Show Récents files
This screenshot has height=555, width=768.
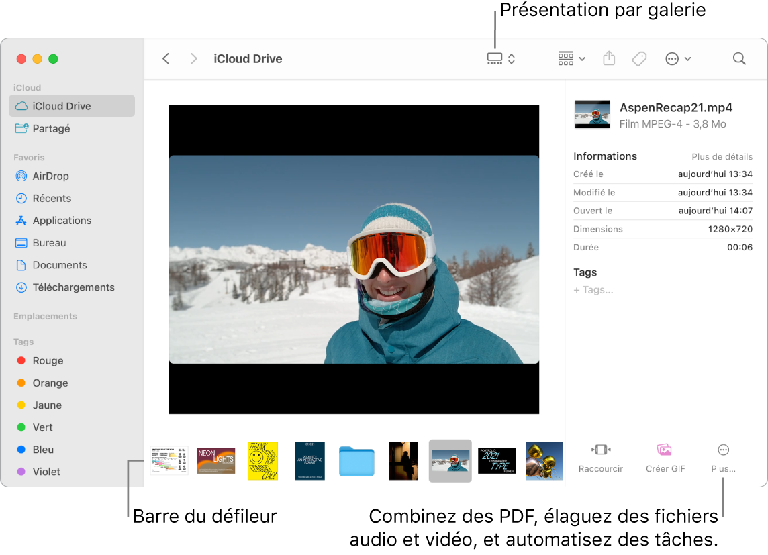tap(52, 198)
